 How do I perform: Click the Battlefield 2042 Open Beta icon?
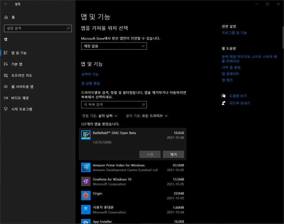tap(86, 135)
